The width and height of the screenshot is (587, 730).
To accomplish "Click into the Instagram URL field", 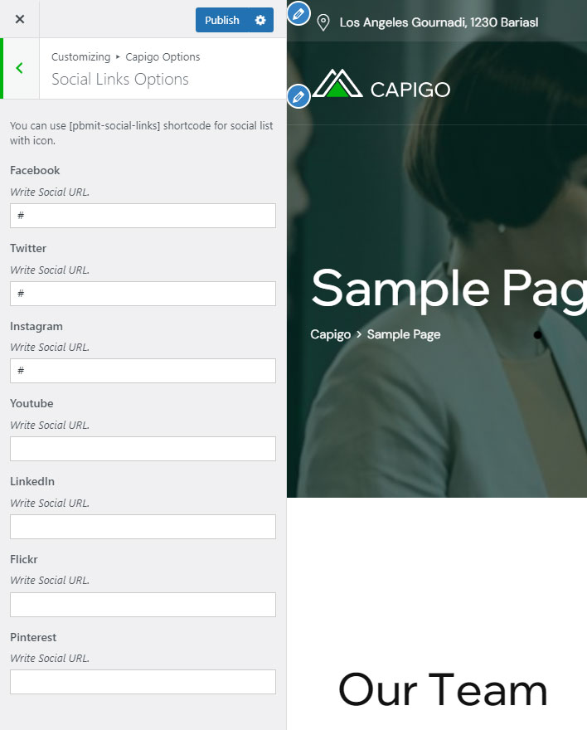I will (x=143, y=371).
